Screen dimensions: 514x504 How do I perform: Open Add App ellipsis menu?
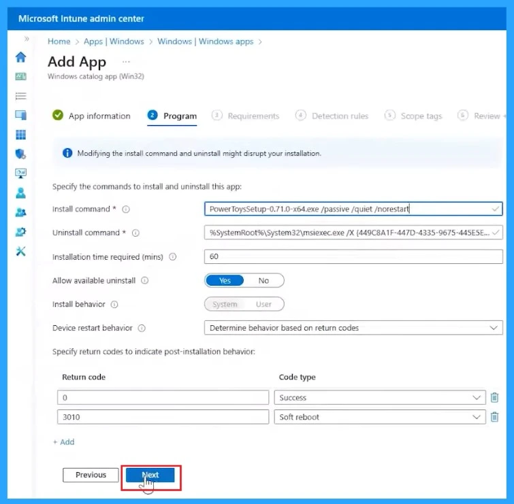(126, 62)
